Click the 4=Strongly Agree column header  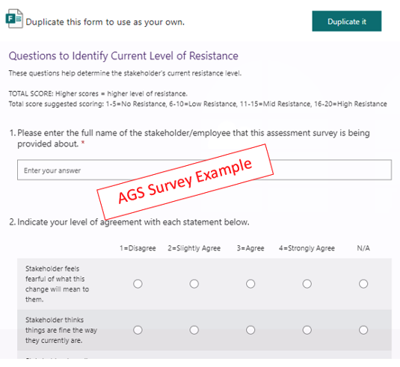pos(307,248)
